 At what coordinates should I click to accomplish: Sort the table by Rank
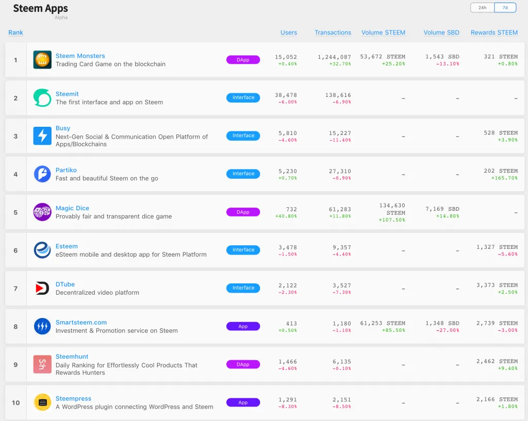(x=15, y=32)
